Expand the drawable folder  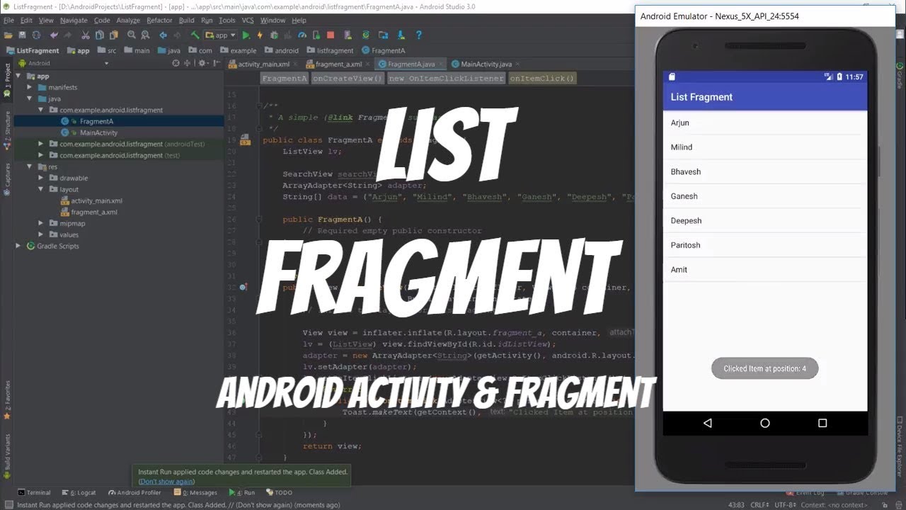42,178
